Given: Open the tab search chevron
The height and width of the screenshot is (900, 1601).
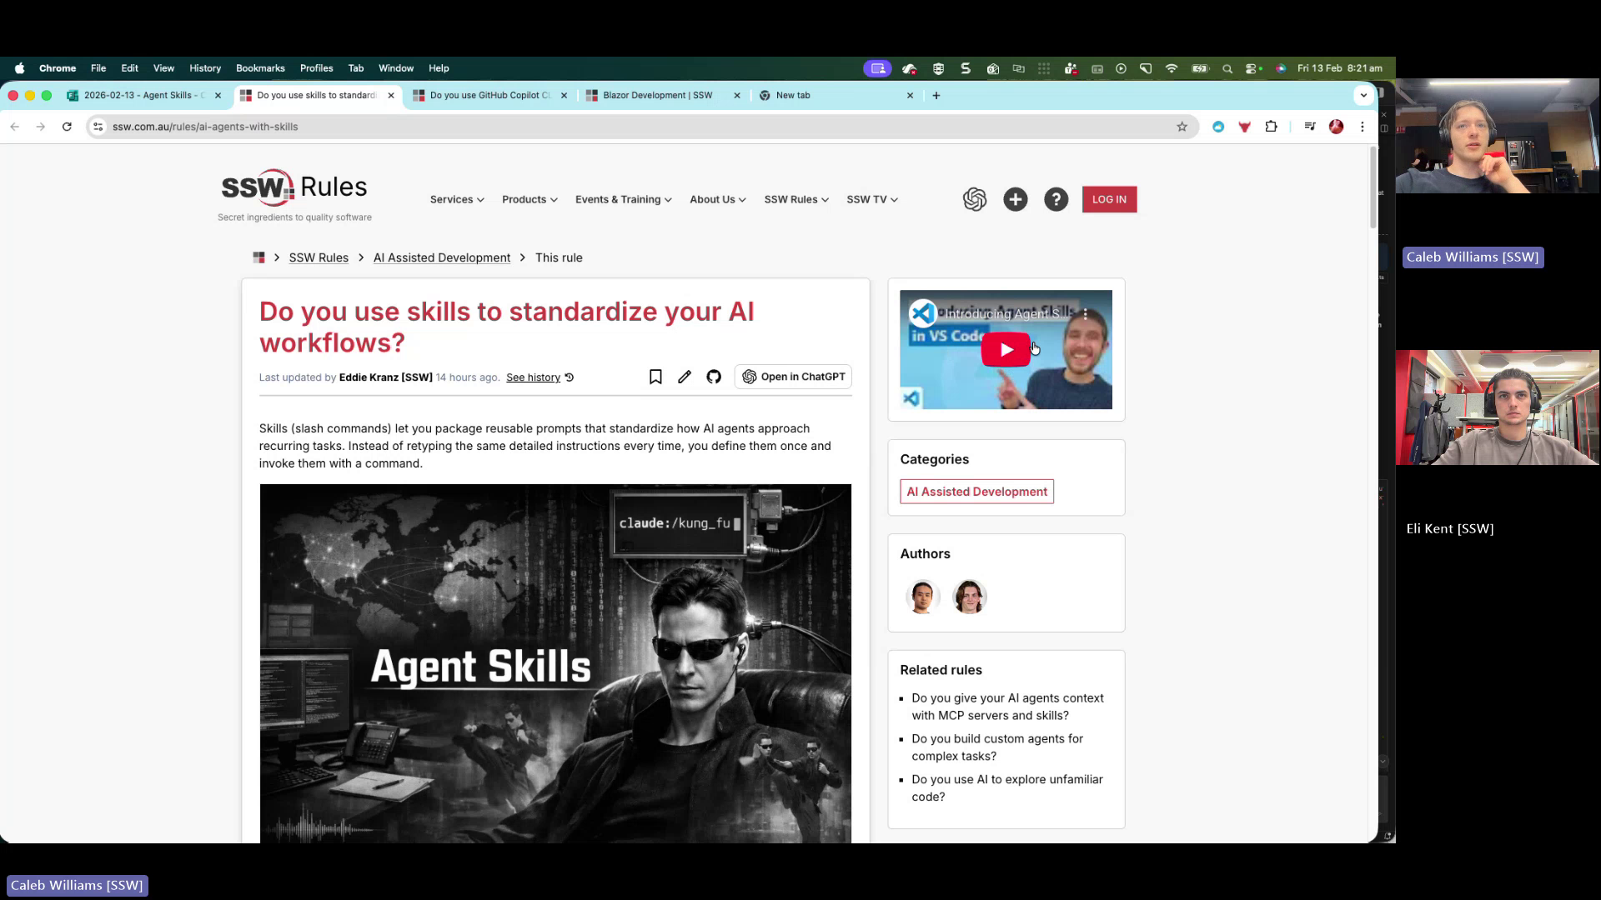Looking at the screenshot, I should click(1364, 95).
